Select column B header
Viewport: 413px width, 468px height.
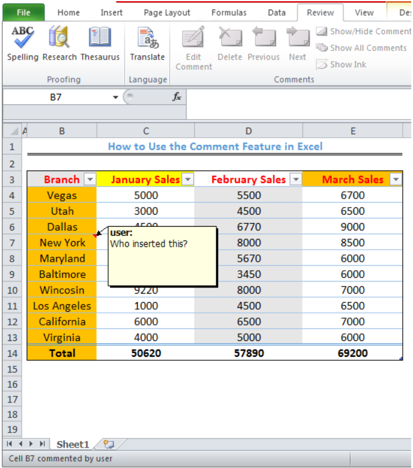coord(62,131)
